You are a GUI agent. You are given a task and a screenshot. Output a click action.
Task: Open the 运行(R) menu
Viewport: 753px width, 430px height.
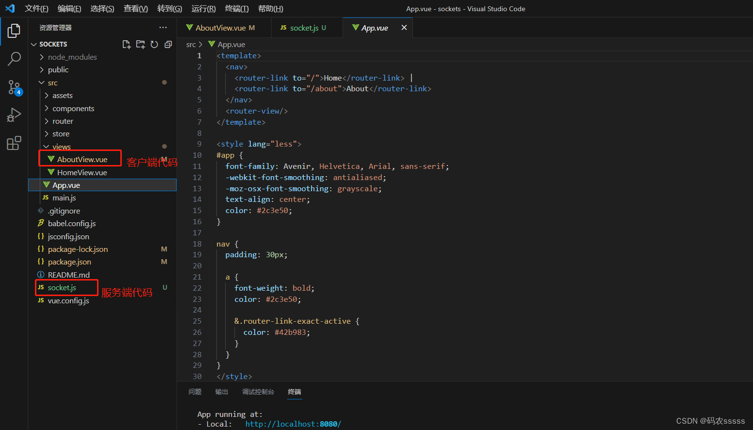204,9
